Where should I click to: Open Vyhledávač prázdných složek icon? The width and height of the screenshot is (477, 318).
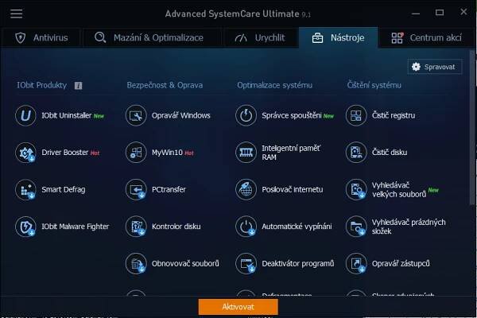pos(356,227)
